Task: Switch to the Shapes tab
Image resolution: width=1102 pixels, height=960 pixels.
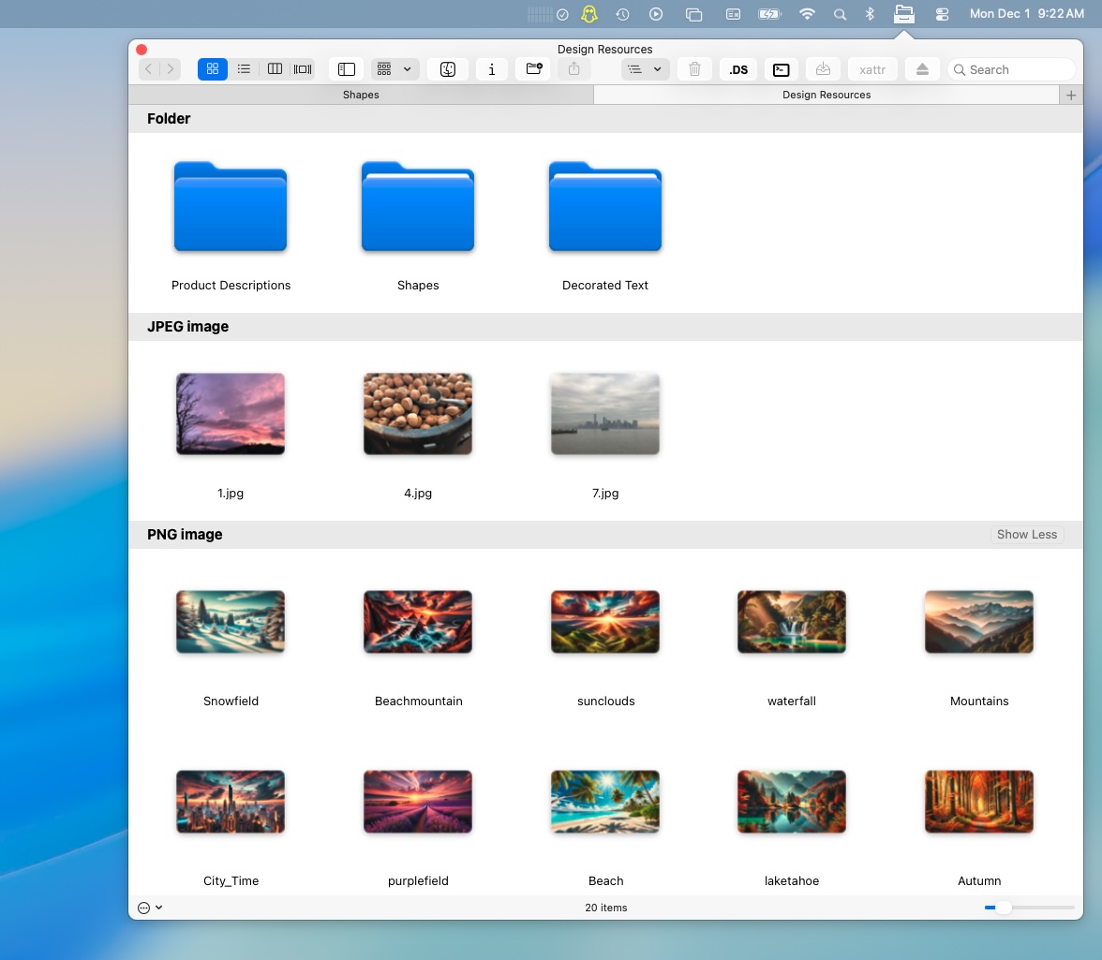Action: pyautogui.click(x=361, y=95)
